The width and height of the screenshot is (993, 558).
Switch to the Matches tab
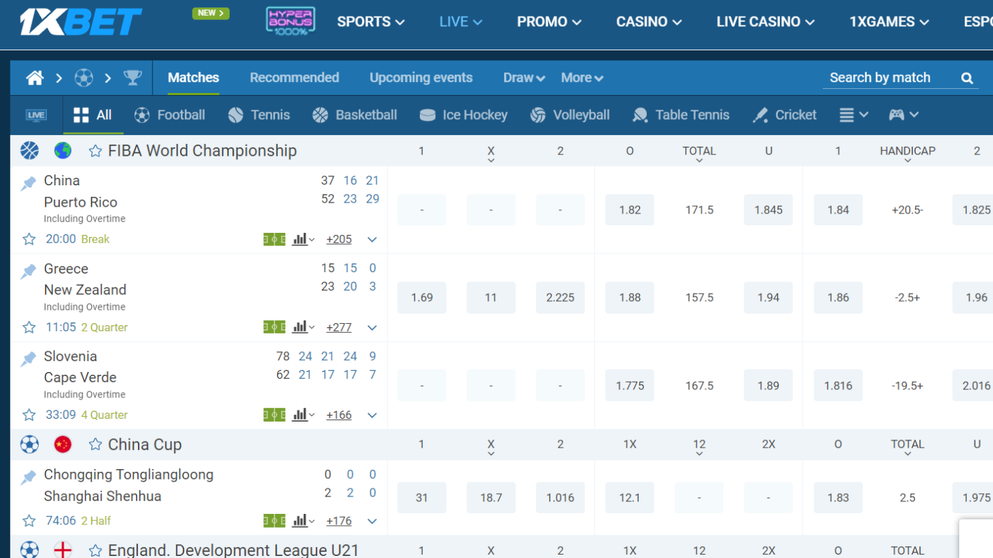click(194, 78)
